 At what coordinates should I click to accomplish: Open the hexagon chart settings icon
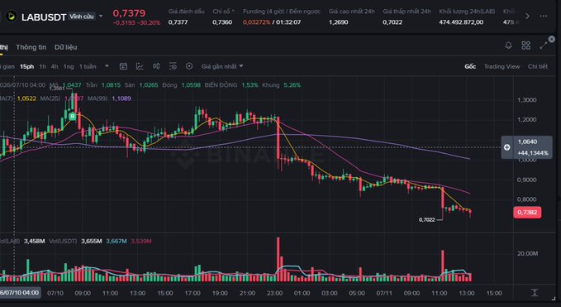(x=189, y=66)
